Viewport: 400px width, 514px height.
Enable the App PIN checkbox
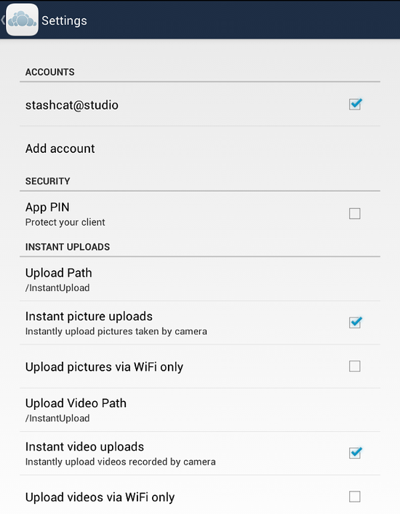click(x=355, y=213)
